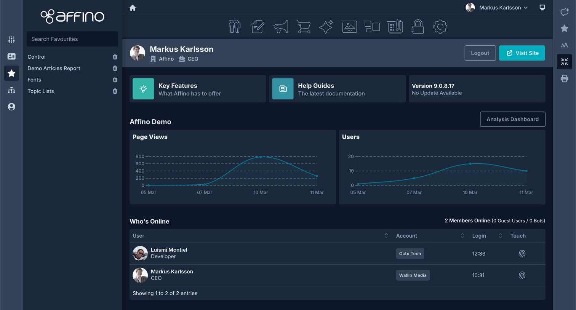Open the padlock Security icon
This screenshot has width=576, height=310.
tap(418, 27)
